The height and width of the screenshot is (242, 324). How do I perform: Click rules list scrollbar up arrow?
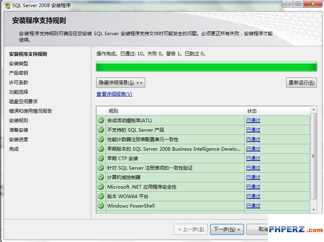[x=314, y=110]
